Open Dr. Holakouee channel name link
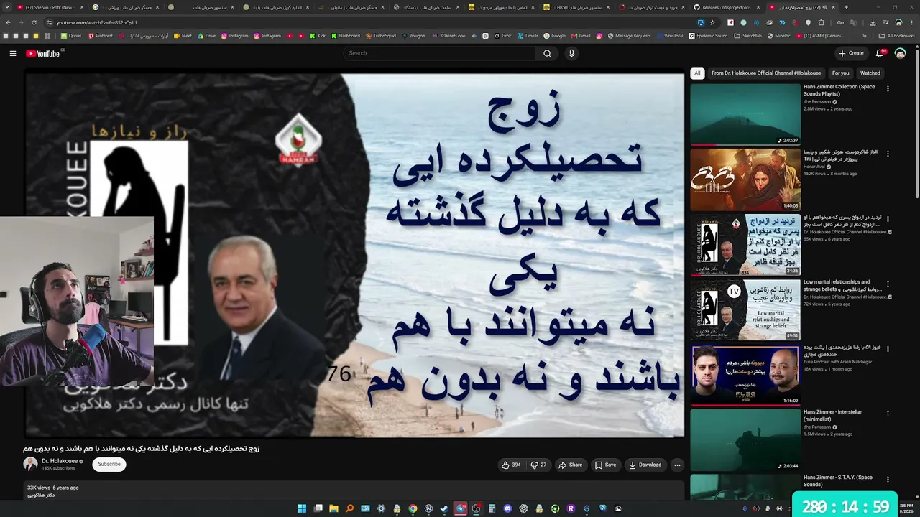The image size is (920, 517). (60, 461)
